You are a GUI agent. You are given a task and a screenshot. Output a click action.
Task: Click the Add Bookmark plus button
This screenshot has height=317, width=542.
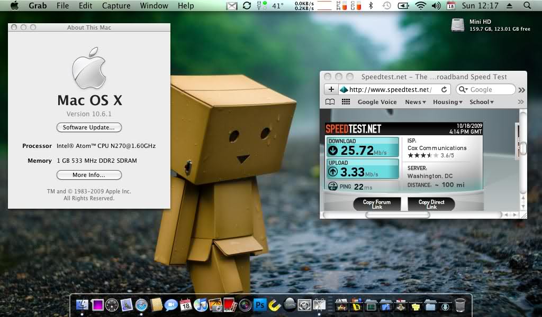click(x=331, y=89)
